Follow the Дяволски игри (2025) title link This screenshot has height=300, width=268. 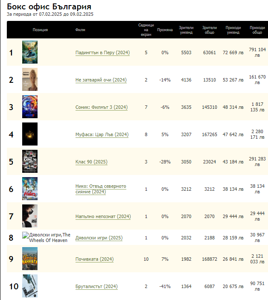pyautogui.click(x=99, y=237)
